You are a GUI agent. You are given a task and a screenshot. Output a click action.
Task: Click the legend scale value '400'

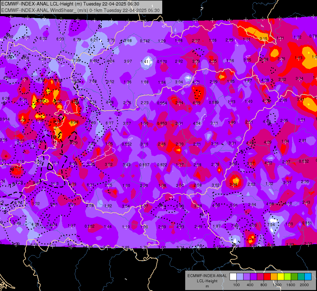(250, 285)
